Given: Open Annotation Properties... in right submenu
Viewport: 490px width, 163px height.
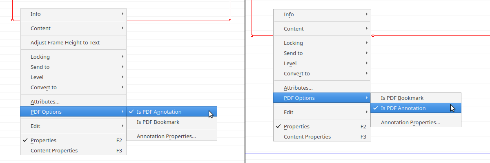Looking at the screenshot, I should click(x=410, y=122).
